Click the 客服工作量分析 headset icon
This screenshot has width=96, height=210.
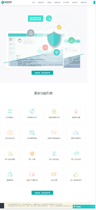32,174
